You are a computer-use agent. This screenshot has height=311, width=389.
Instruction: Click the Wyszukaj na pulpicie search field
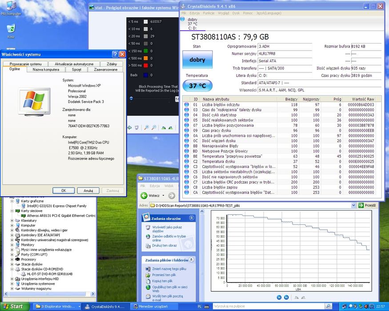click(x=269, y=306)
